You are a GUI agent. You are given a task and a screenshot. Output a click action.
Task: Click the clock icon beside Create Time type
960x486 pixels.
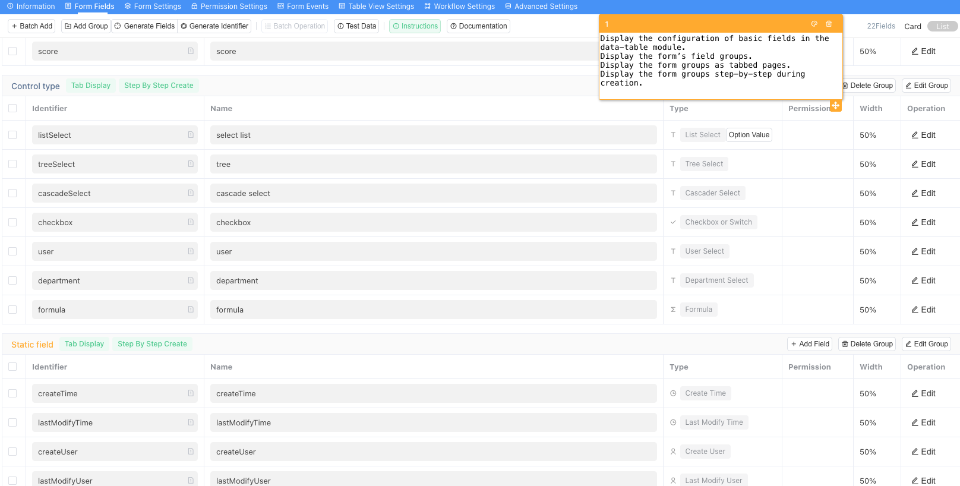click(673, 393)
